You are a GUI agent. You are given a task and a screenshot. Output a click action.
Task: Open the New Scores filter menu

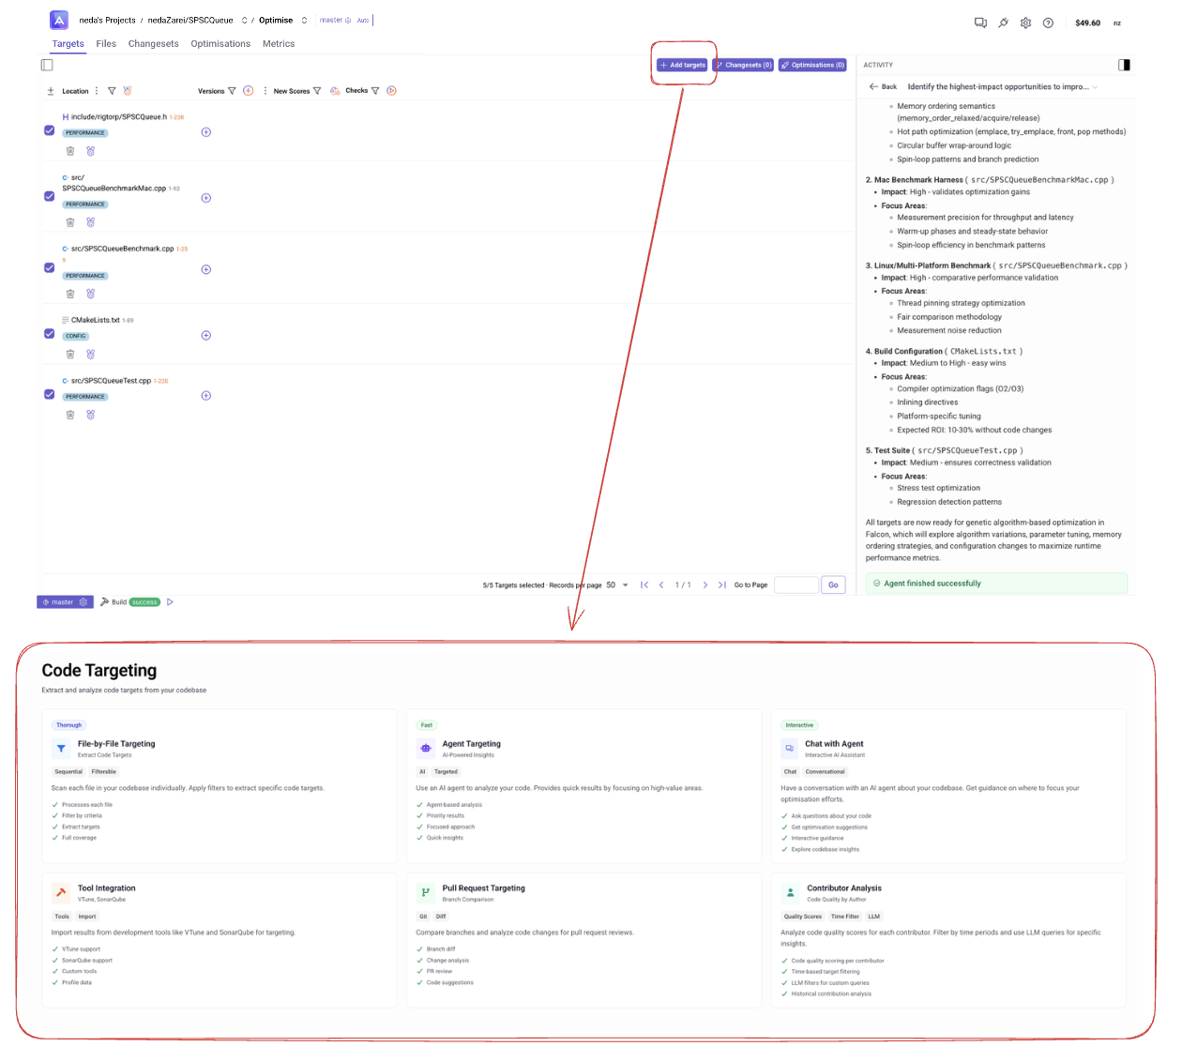point(316,90)
